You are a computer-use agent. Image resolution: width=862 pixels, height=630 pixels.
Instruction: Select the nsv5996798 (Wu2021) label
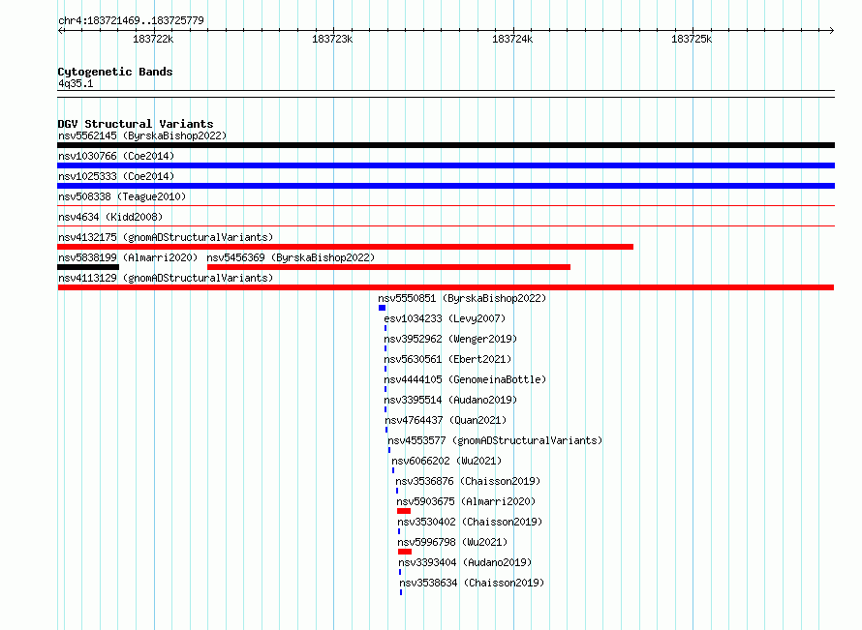click(x=452, y=542)
